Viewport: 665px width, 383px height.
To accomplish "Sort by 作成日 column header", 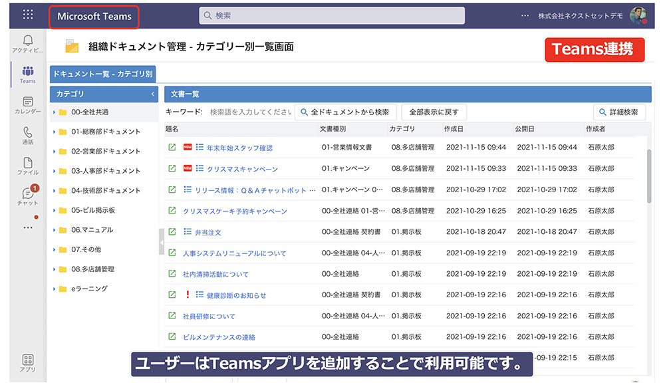I will [454, 129].
